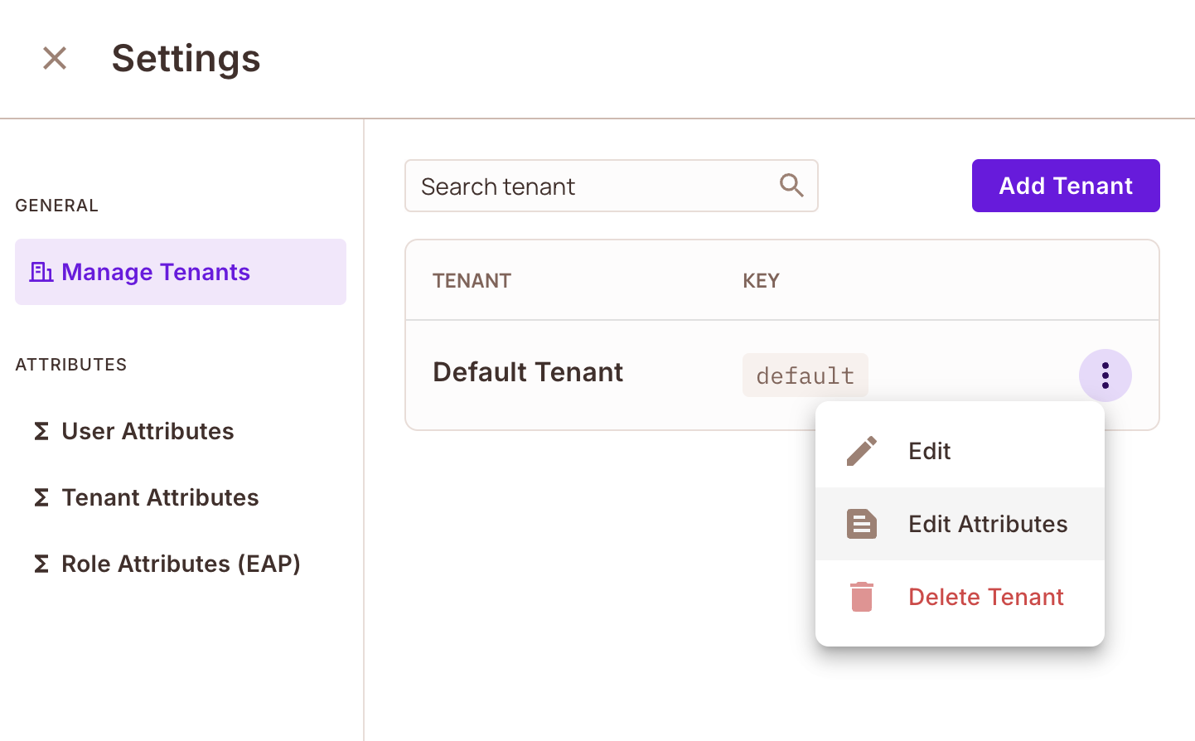Open Role Attributes (EAP) settings
The image size is (1195, 741).
181,563
